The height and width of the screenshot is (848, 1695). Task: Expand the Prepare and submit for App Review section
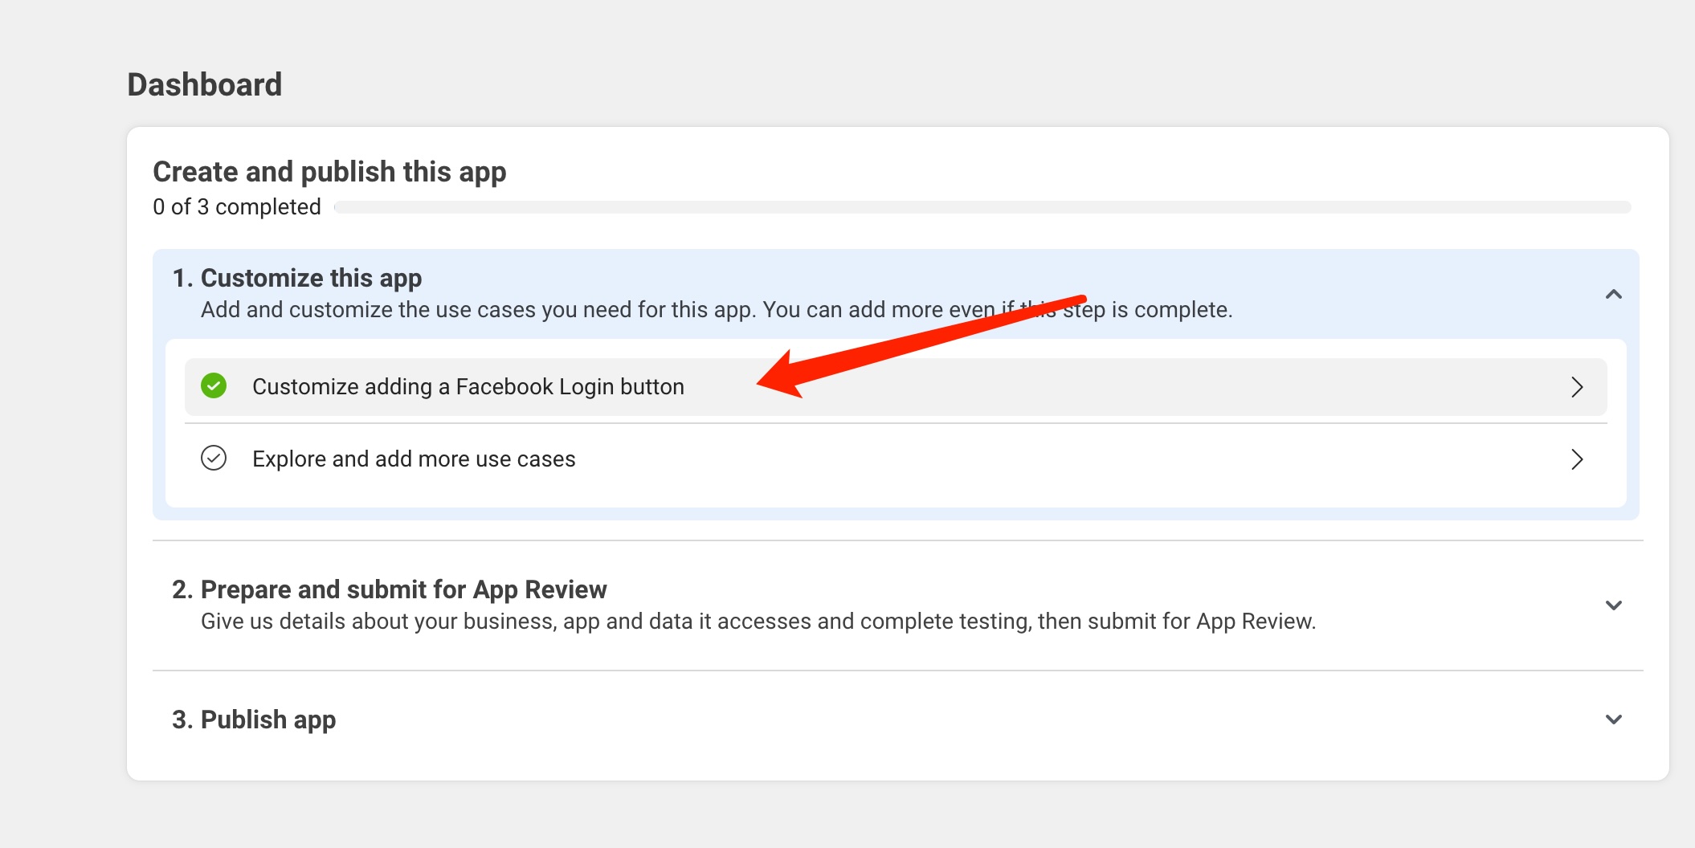(x=1613, y=605)
